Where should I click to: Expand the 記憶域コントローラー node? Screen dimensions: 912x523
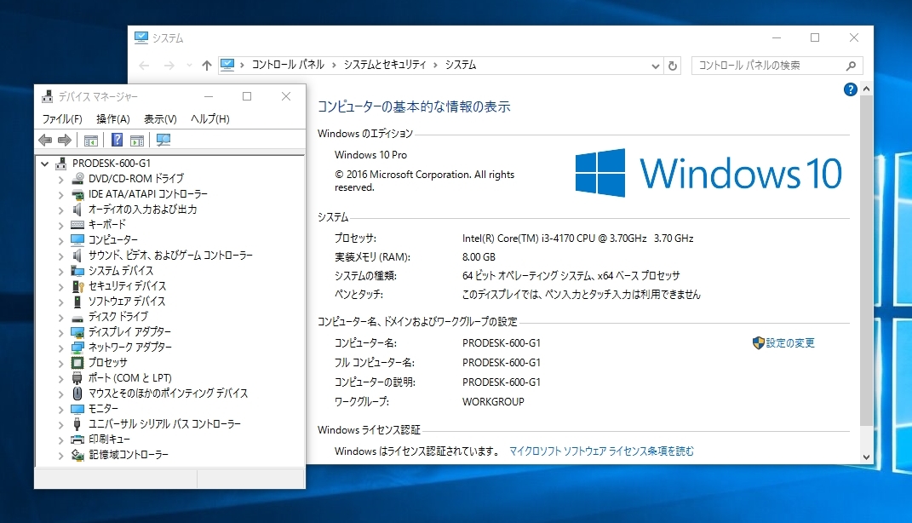[x=61, y=456]
